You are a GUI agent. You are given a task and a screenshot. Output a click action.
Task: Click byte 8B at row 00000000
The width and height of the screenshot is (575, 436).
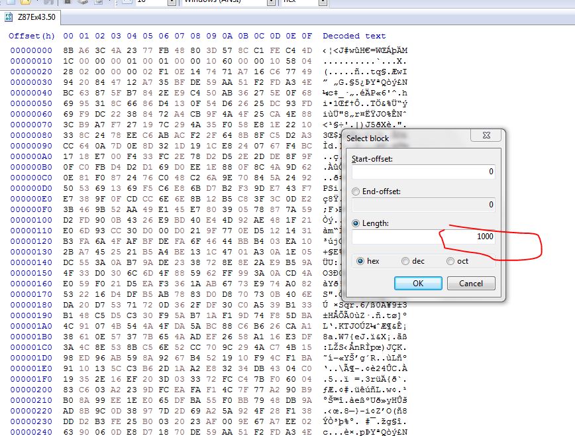point(68,50)
